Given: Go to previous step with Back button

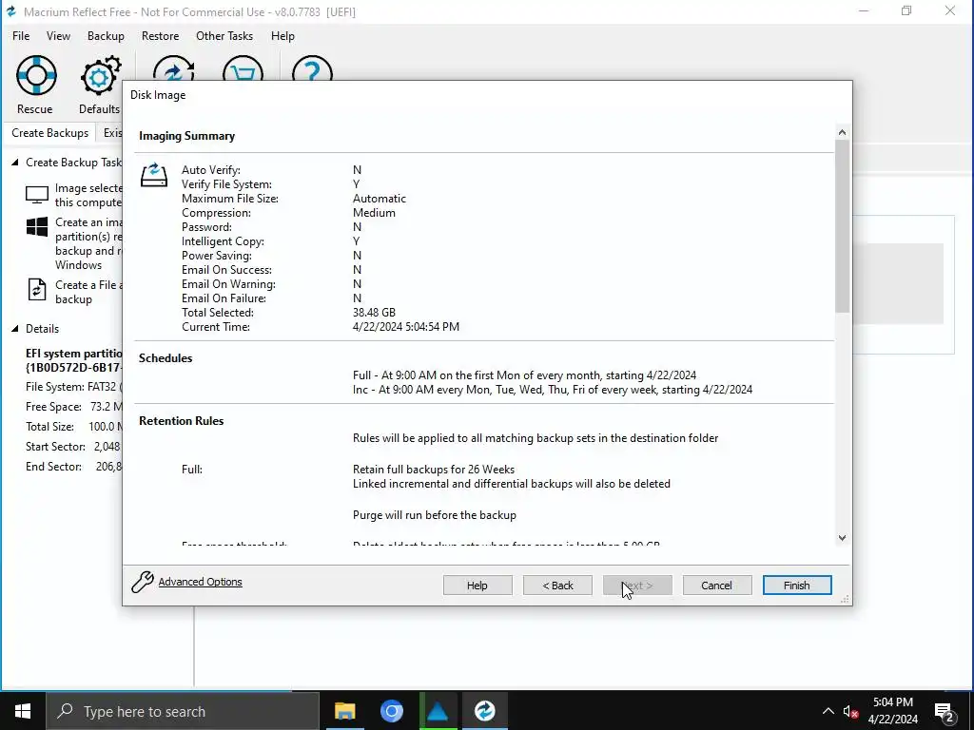Looking at the screenshot, I should coord(557,585).
